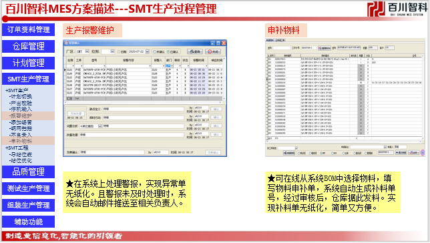The image size is (430, 243).
Task: Click the alarm window title bar icon
Action: tap(66, 43)
